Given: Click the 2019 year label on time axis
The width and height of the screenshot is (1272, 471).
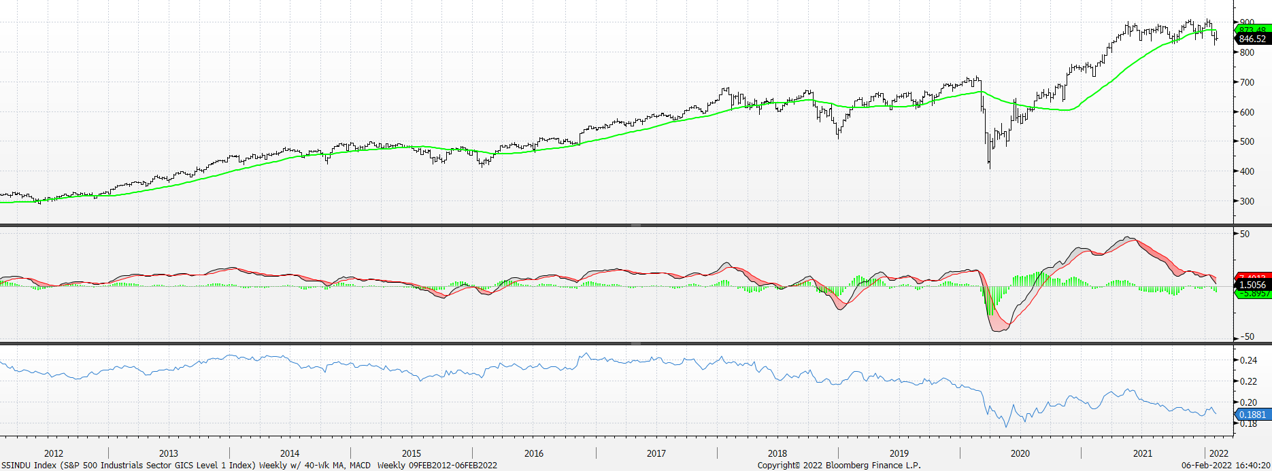Looking at the screenshot, I should tap(899, 453).
